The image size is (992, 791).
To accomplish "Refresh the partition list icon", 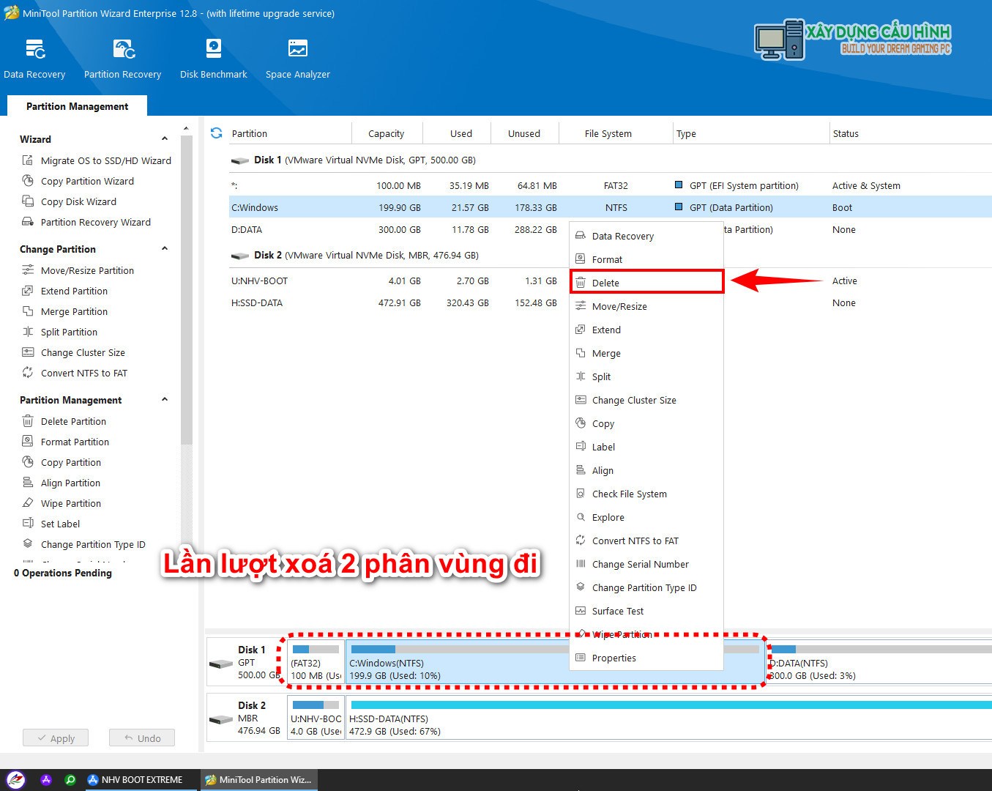I will pyautogui.click(x=216, y=133).
